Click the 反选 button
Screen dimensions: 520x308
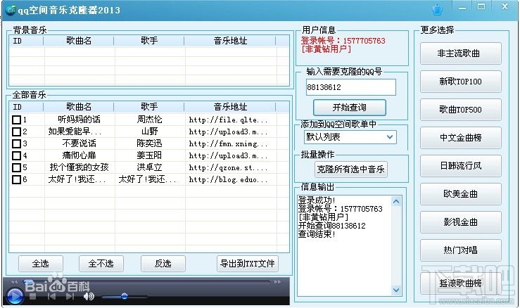pyautogui.click(x=163, y=264)
